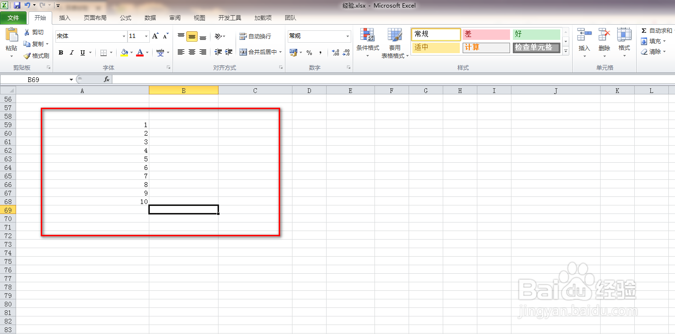Open the File (文件) tab

coord(13,18)
